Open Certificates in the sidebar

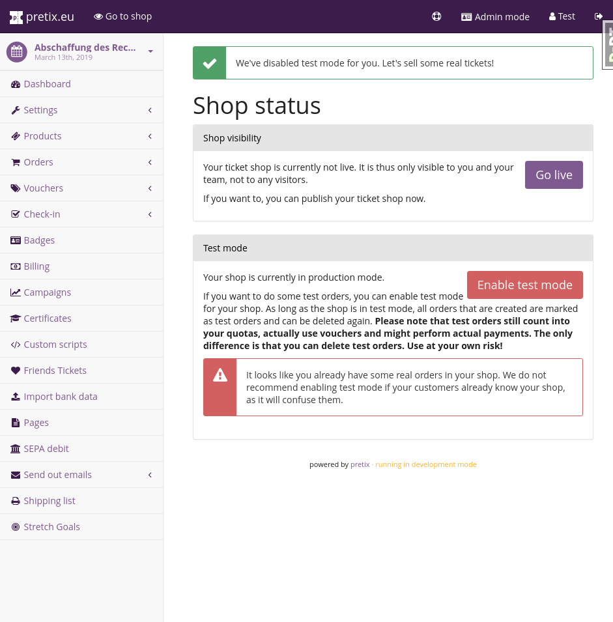(81, 318)
